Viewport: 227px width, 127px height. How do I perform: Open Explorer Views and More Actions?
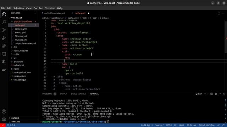pos(35,13)
